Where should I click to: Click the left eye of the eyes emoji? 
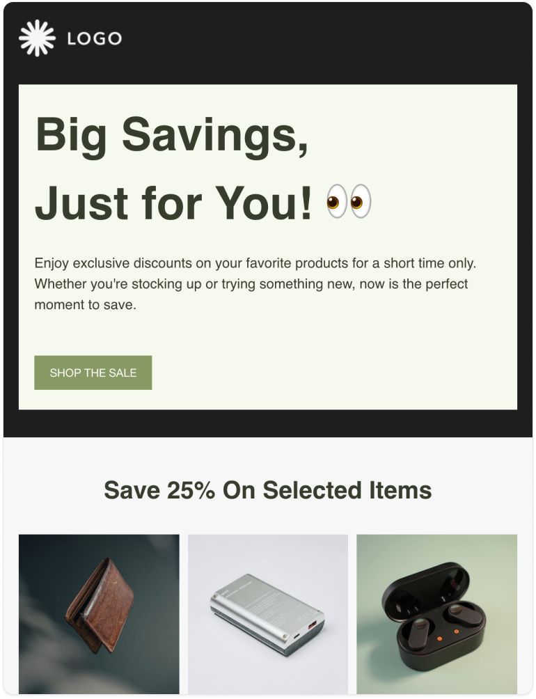click(x=338, y=201)
